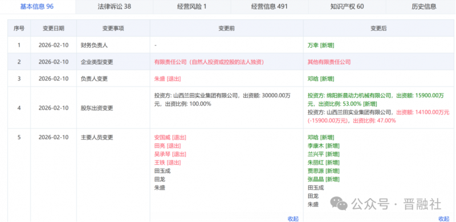Click 有限责任公司（自然人投资或控股的法人独资）text
Image resolution: width=456 pixels, height=222 pixels.
(x=209, y=62)
